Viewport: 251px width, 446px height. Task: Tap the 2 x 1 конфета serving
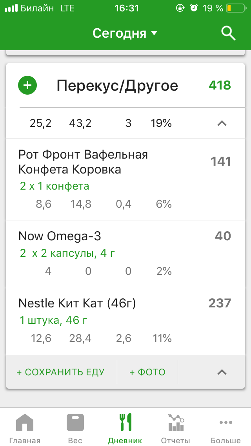coord(55,186)
